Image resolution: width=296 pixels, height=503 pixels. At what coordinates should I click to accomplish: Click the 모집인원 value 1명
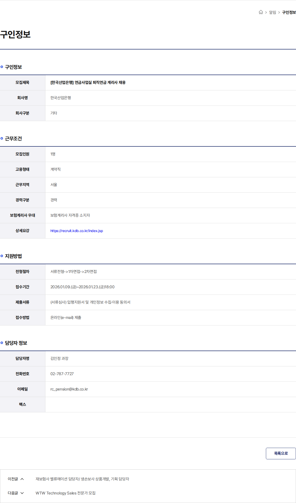[53, 154]
